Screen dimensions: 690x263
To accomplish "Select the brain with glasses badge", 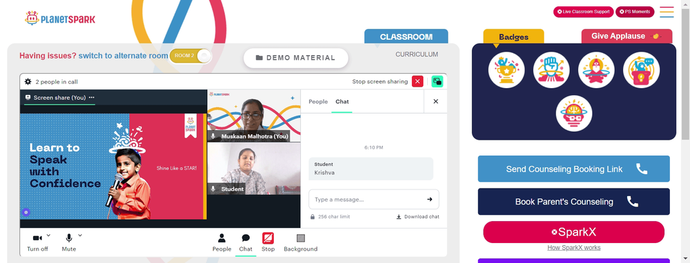I will tap(574, 114).
